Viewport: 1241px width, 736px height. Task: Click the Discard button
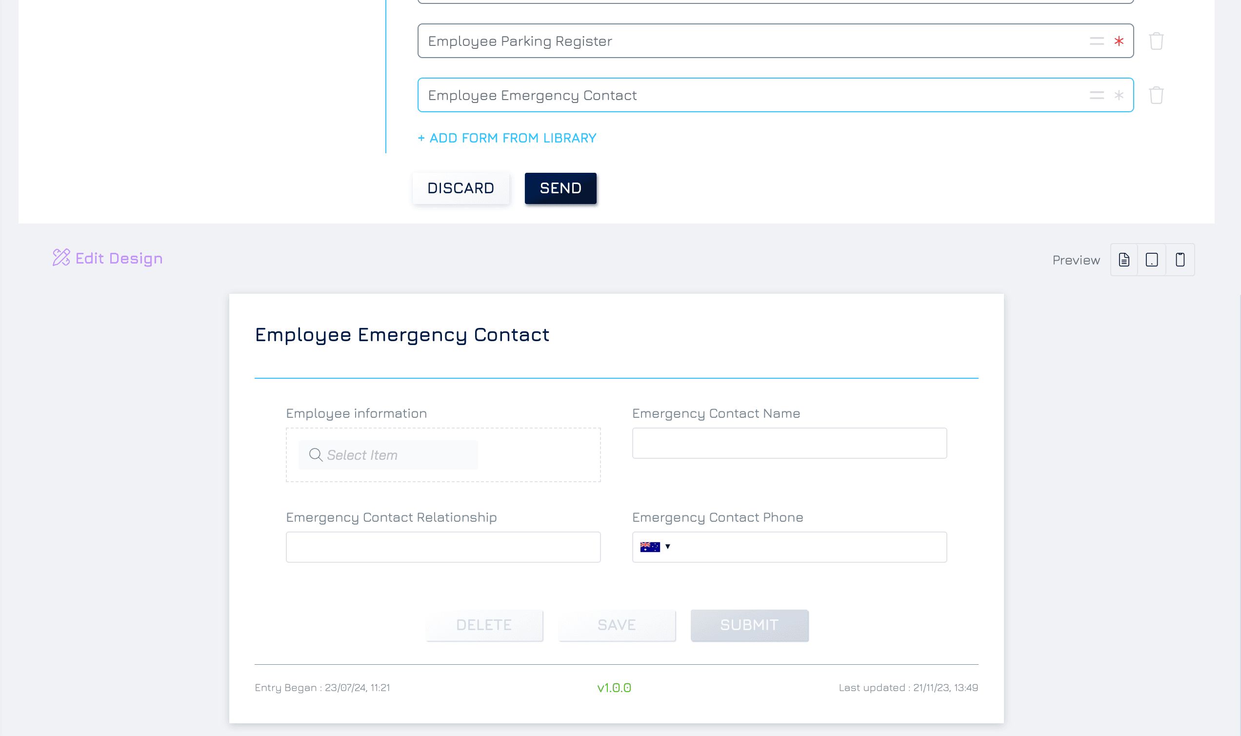(461, 188)
